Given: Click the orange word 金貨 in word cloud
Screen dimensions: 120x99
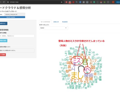Looking at the screenshot, I should point(89,79).
